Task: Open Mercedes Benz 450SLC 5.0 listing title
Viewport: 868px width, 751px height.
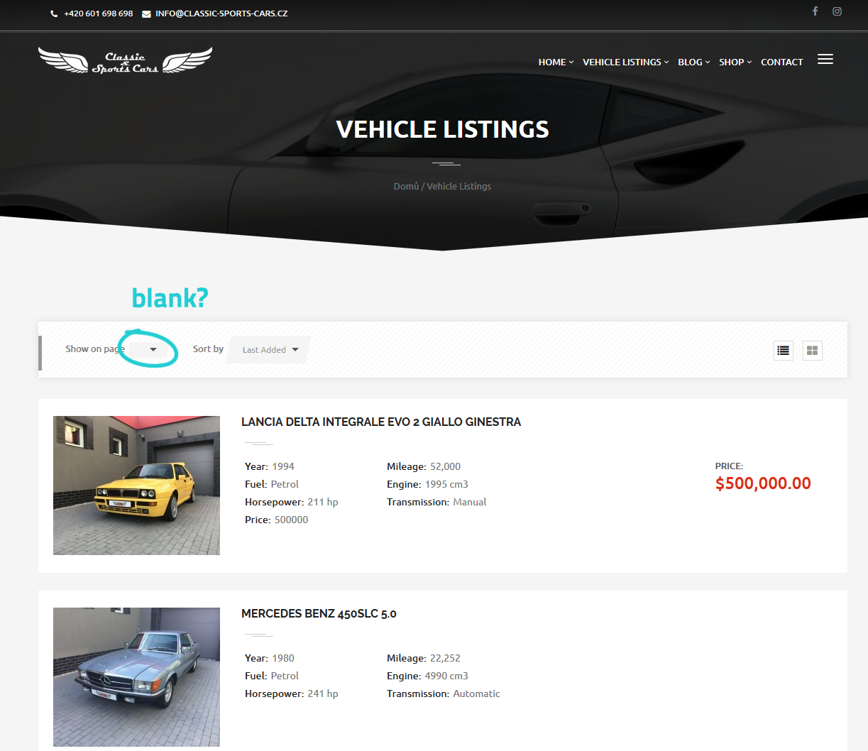Action: click(x=319, y=614)
